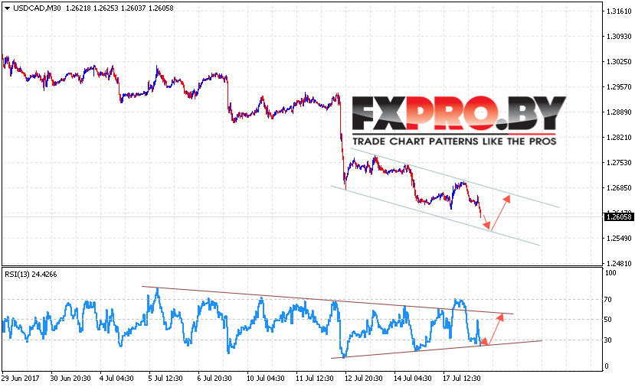Click the RSI(13) 24.4266 indicator label
The width and height of the screenshot is (635, 387).
[31, 274]
